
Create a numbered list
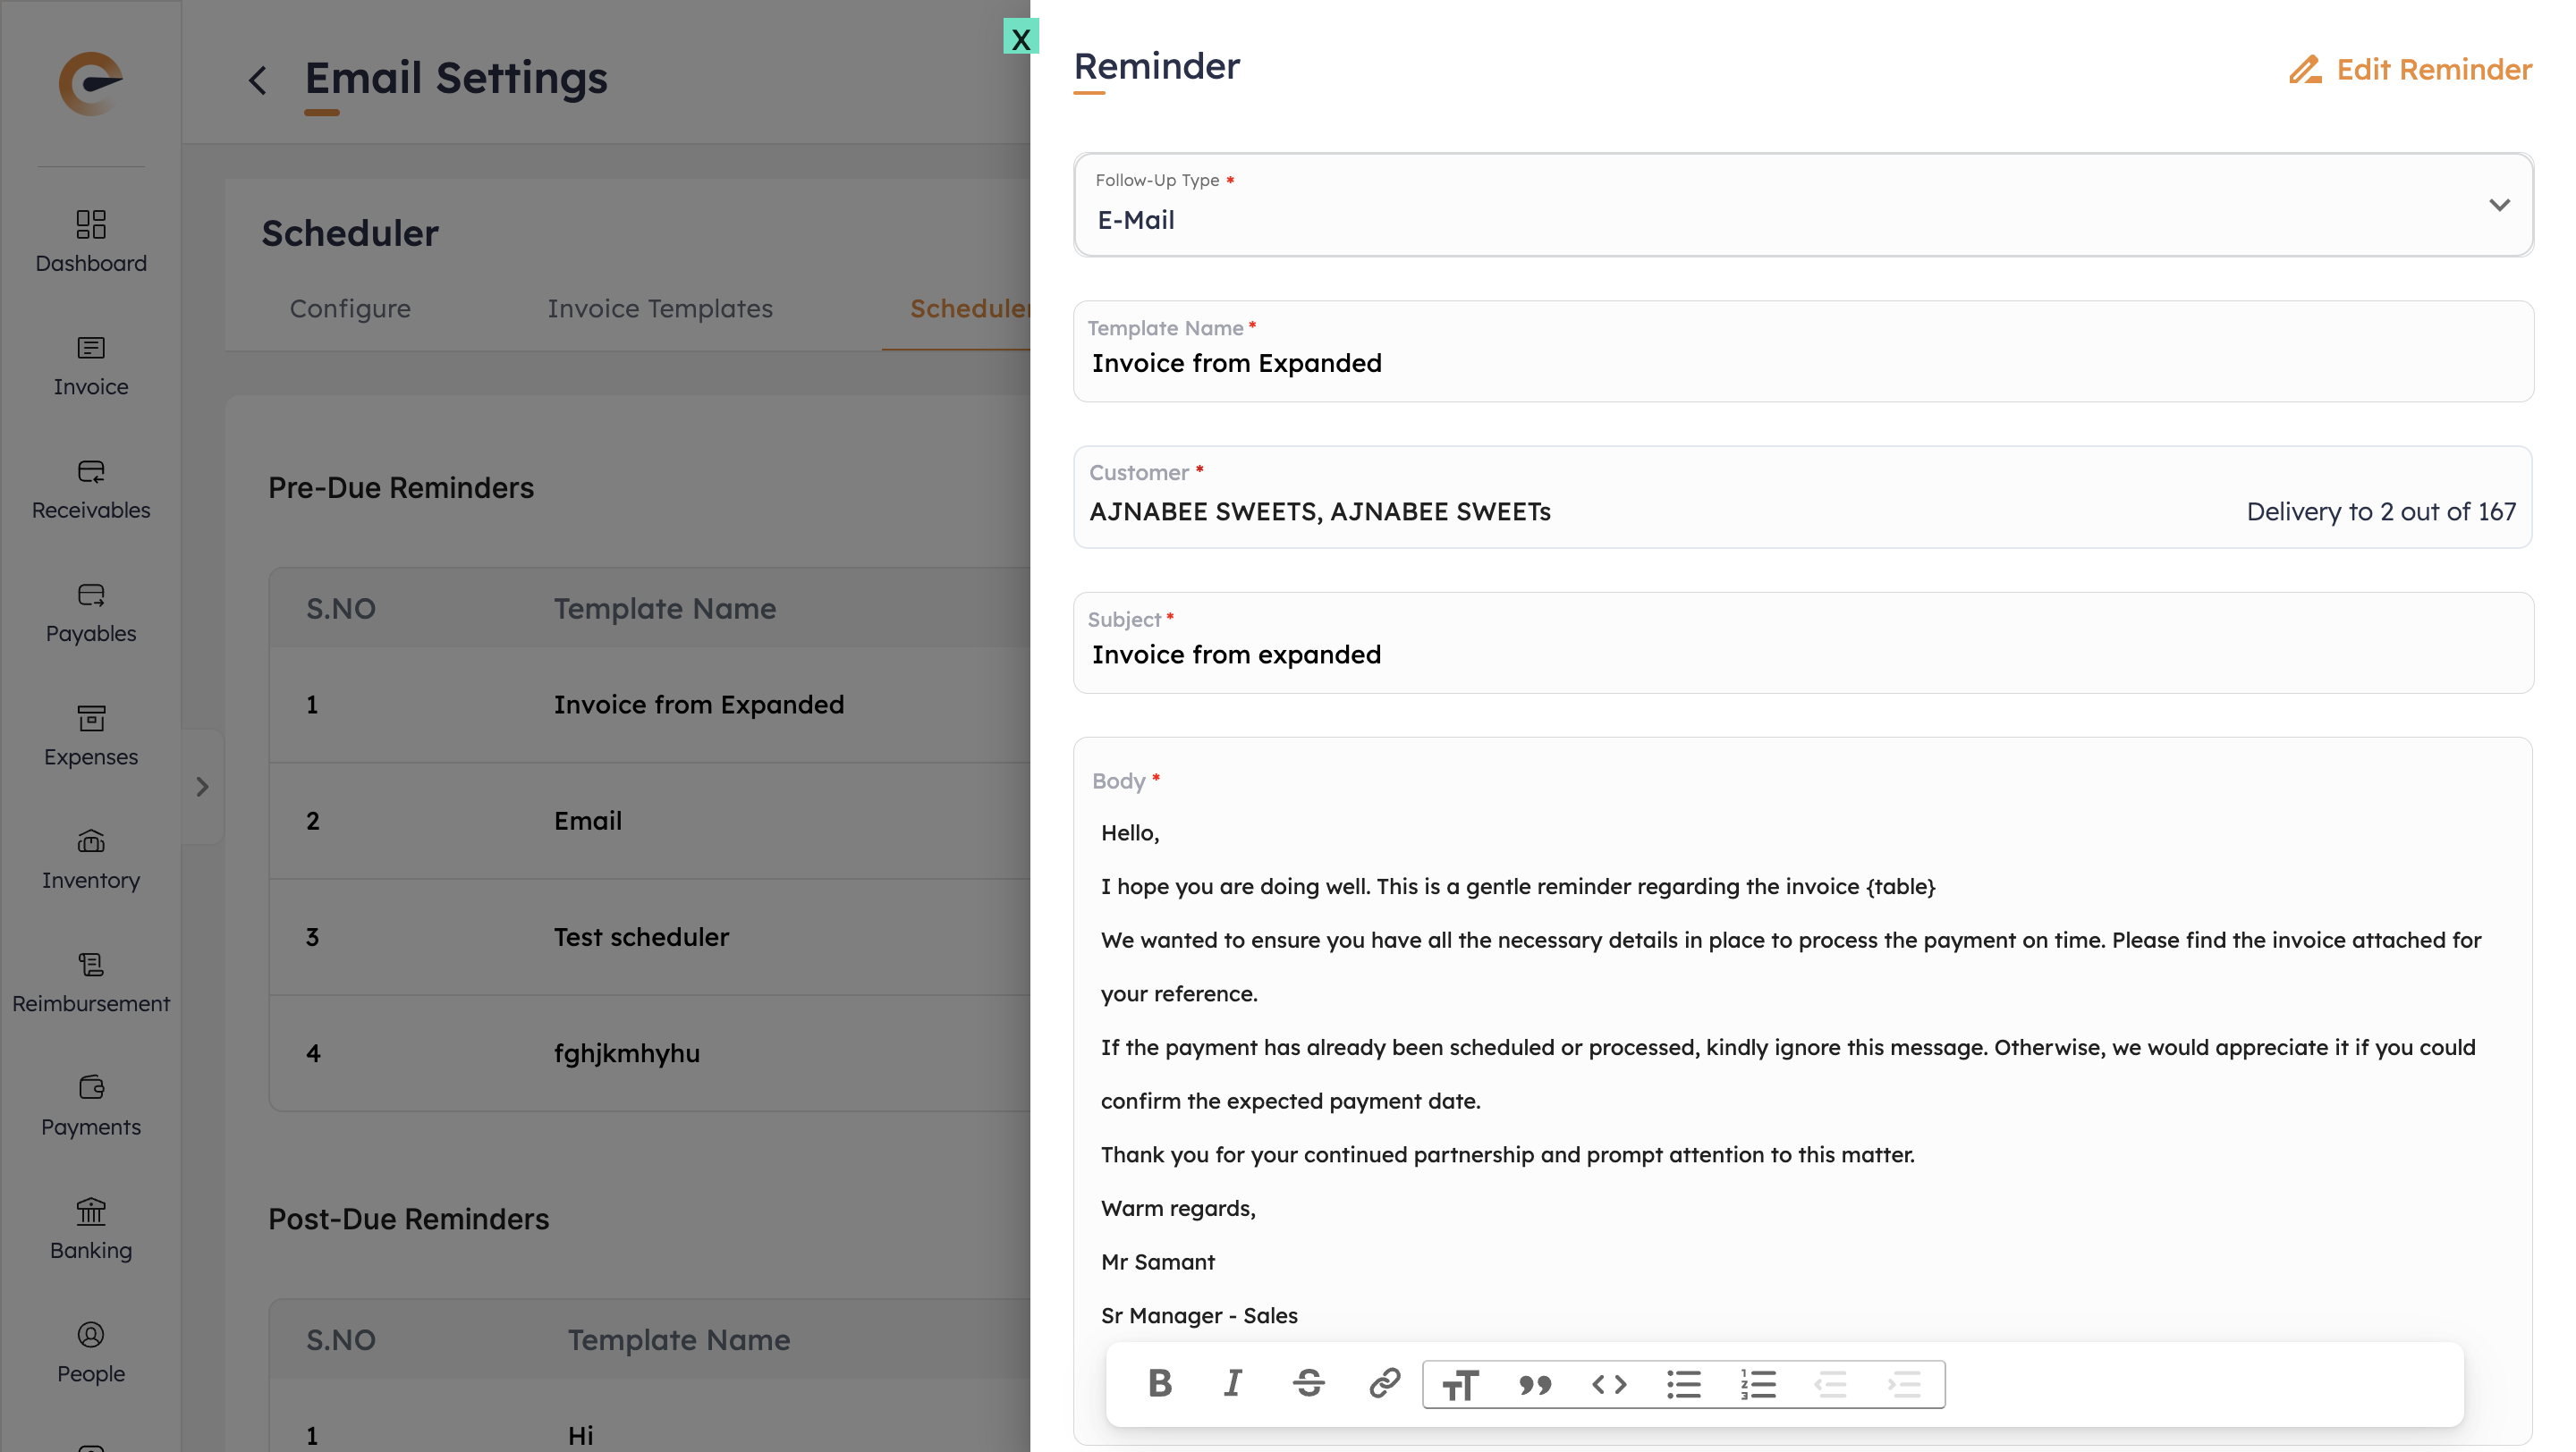click(x=1758, y=1384)
